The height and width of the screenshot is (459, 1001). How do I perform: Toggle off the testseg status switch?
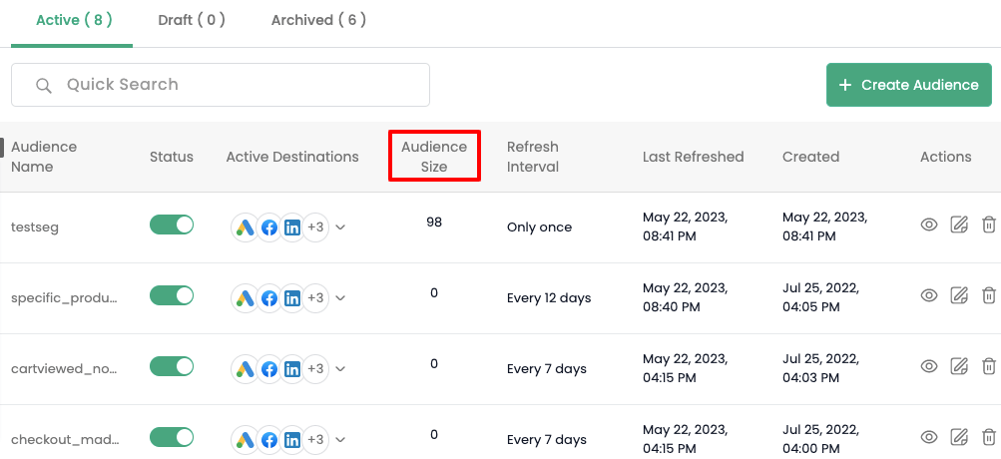pyautogui.click(x=172, y=225)
